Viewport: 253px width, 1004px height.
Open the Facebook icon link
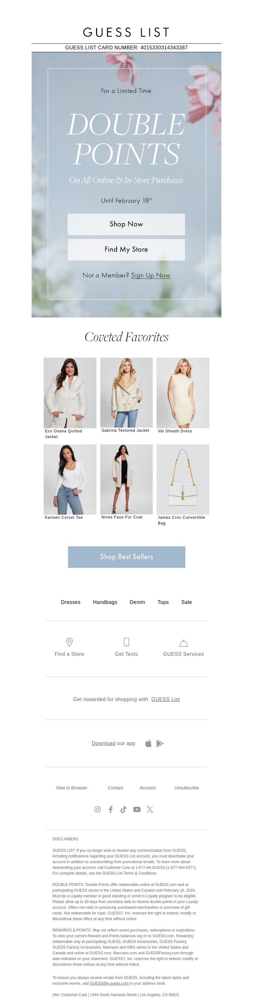111,810
